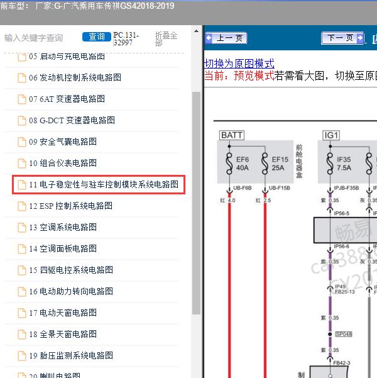Viewport: 377px width, 378px height.
Task: Click document icon beside 13 空调系统电路图
Action: (22, 228)
